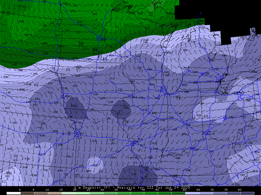Click the APN station label
Screen dimensions: 261x195
tap(216, 35)
